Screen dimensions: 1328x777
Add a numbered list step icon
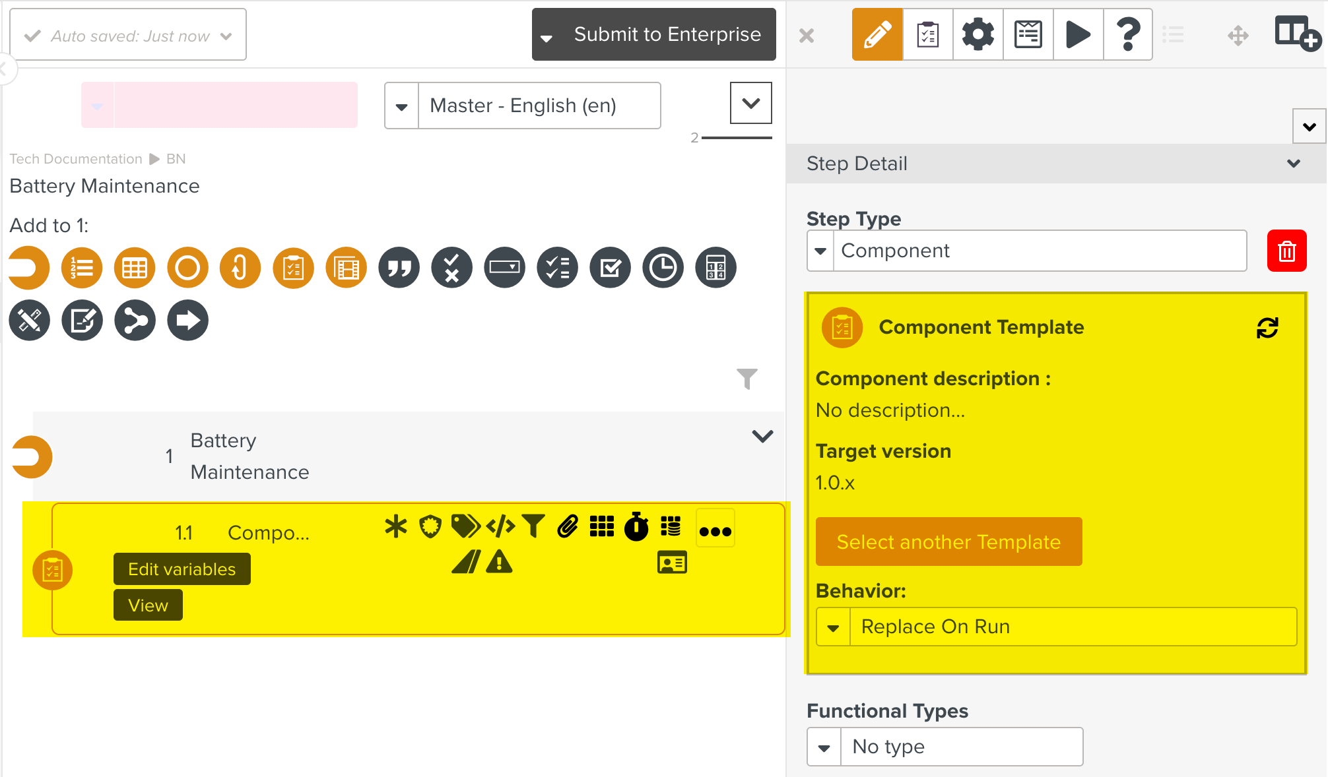pyautogui.click(x=82, y=268)
